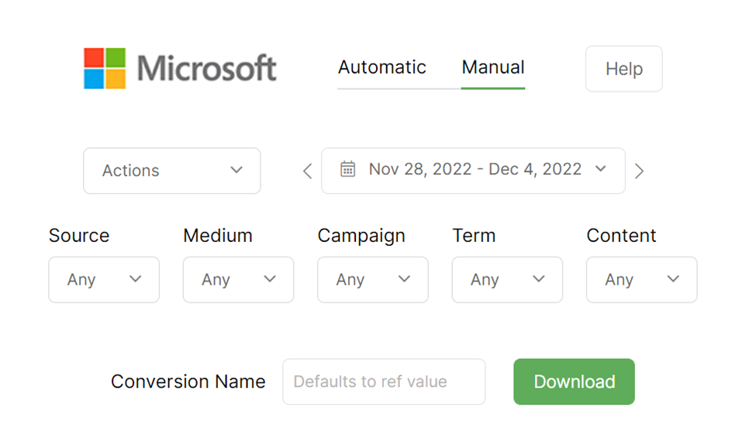Open the Content filter dropdown

[641, 280]
